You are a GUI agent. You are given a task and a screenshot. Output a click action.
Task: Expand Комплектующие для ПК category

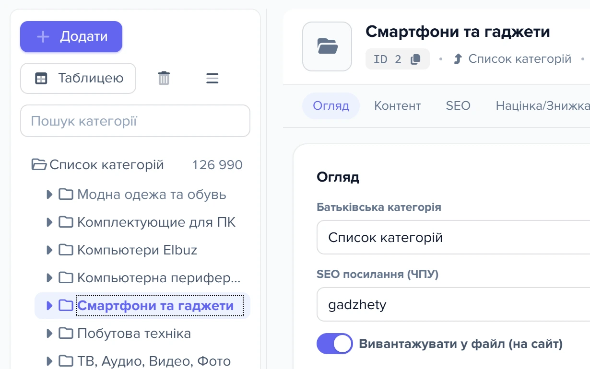[49, 222]
